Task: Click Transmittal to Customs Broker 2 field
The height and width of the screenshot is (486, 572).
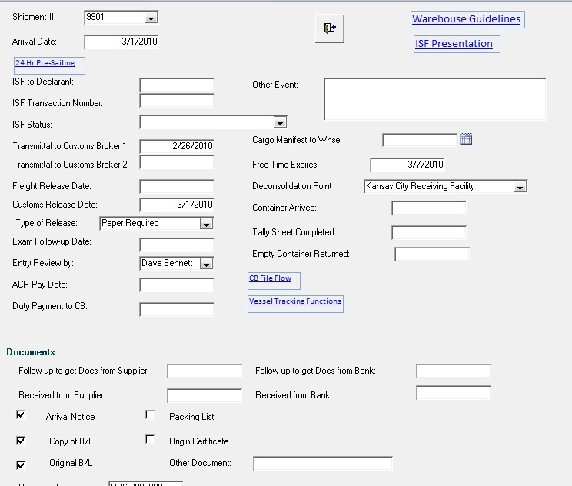Action: [177, 162]
